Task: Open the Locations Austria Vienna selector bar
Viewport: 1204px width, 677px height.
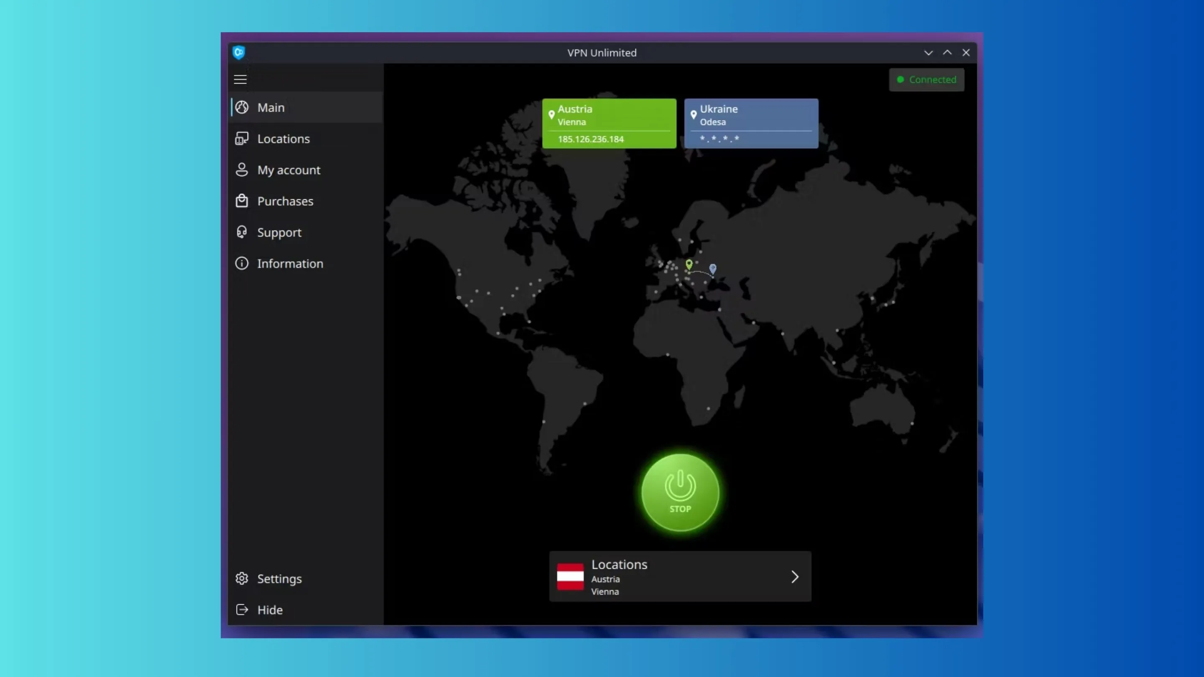Action: (x=680, y=577)
